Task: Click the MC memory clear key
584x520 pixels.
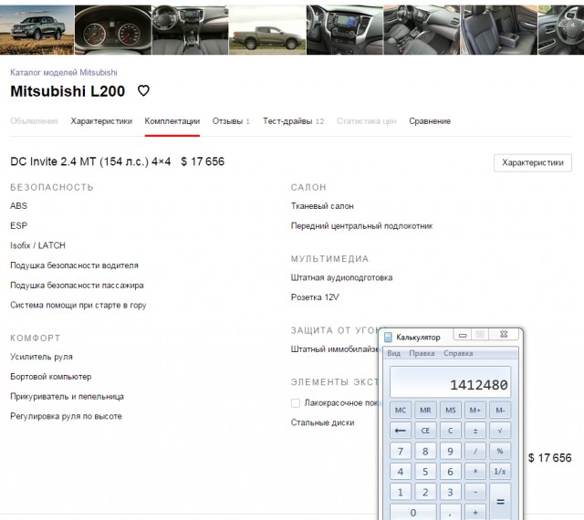Action: click(x=401, y=411)
